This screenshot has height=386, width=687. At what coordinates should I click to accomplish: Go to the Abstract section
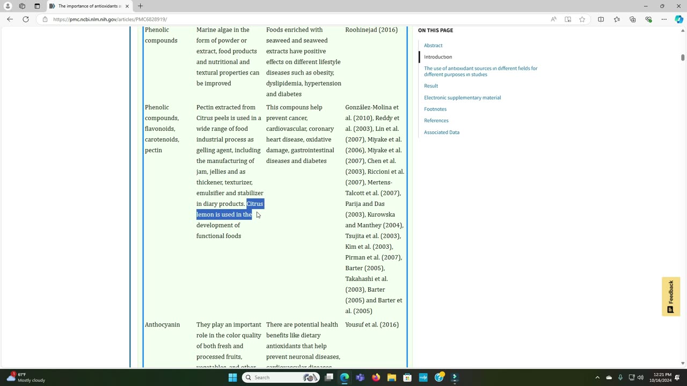coord(433,46)
